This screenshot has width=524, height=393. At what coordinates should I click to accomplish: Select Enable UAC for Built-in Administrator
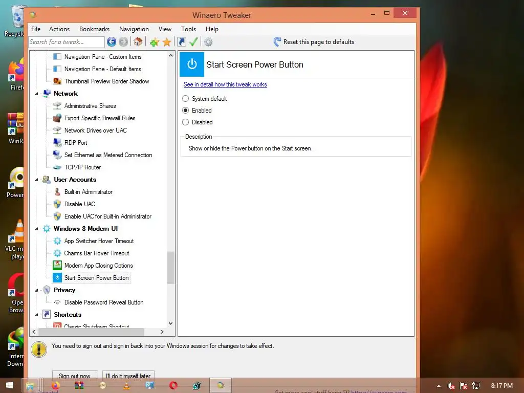[108, 216]
